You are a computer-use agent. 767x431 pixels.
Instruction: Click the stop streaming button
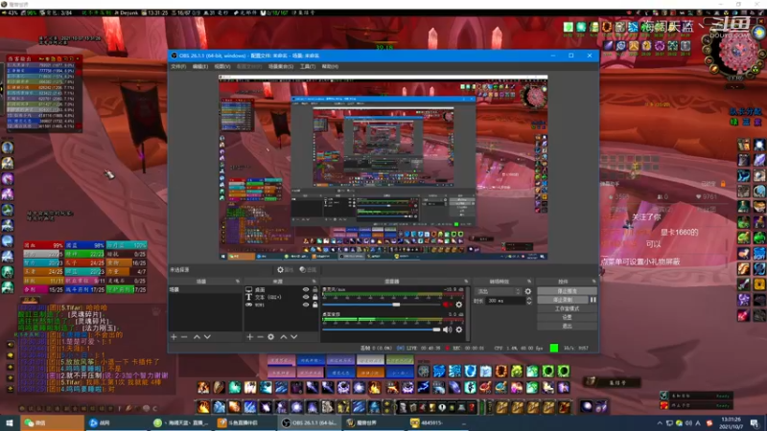tap(567, 291)
